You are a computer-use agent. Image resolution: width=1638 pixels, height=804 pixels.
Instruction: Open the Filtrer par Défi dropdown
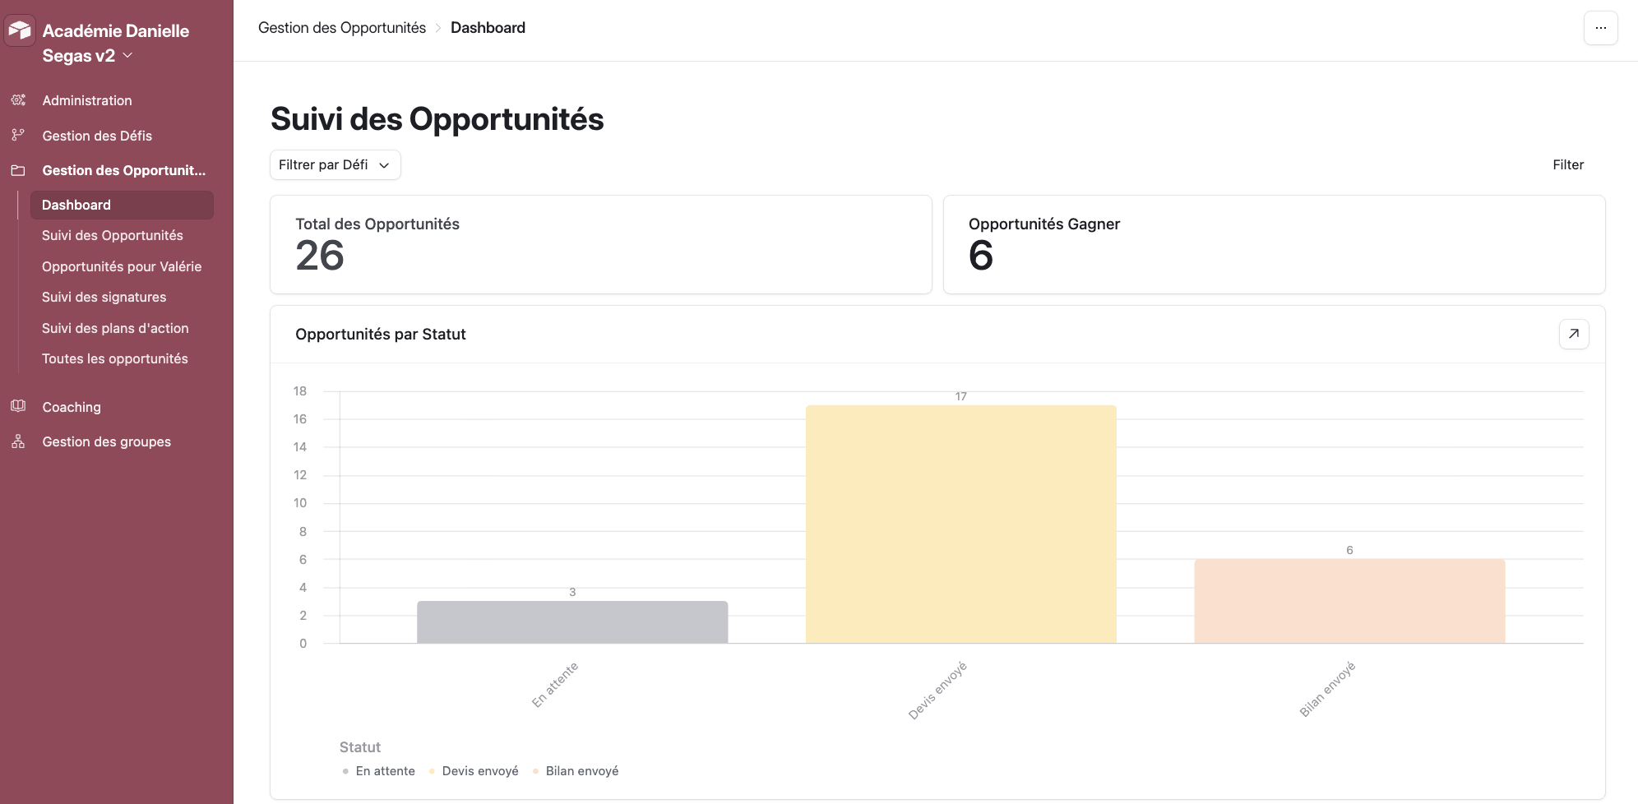335,164
